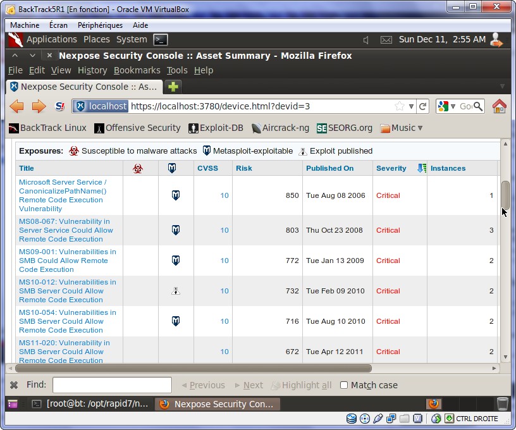
Task: Open the File menu in Firefox
Action: (15, 70)
